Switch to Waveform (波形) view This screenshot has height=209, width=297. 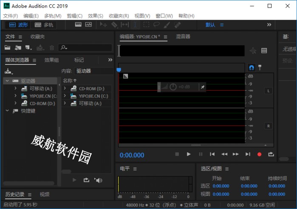click(18, 25)
